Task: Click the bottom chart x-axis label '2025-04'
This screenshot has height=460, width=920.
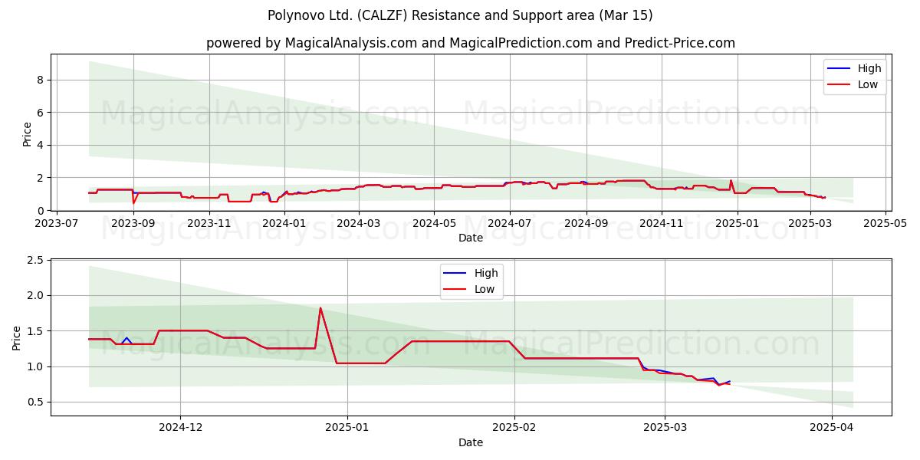Action: coord(832,429)
